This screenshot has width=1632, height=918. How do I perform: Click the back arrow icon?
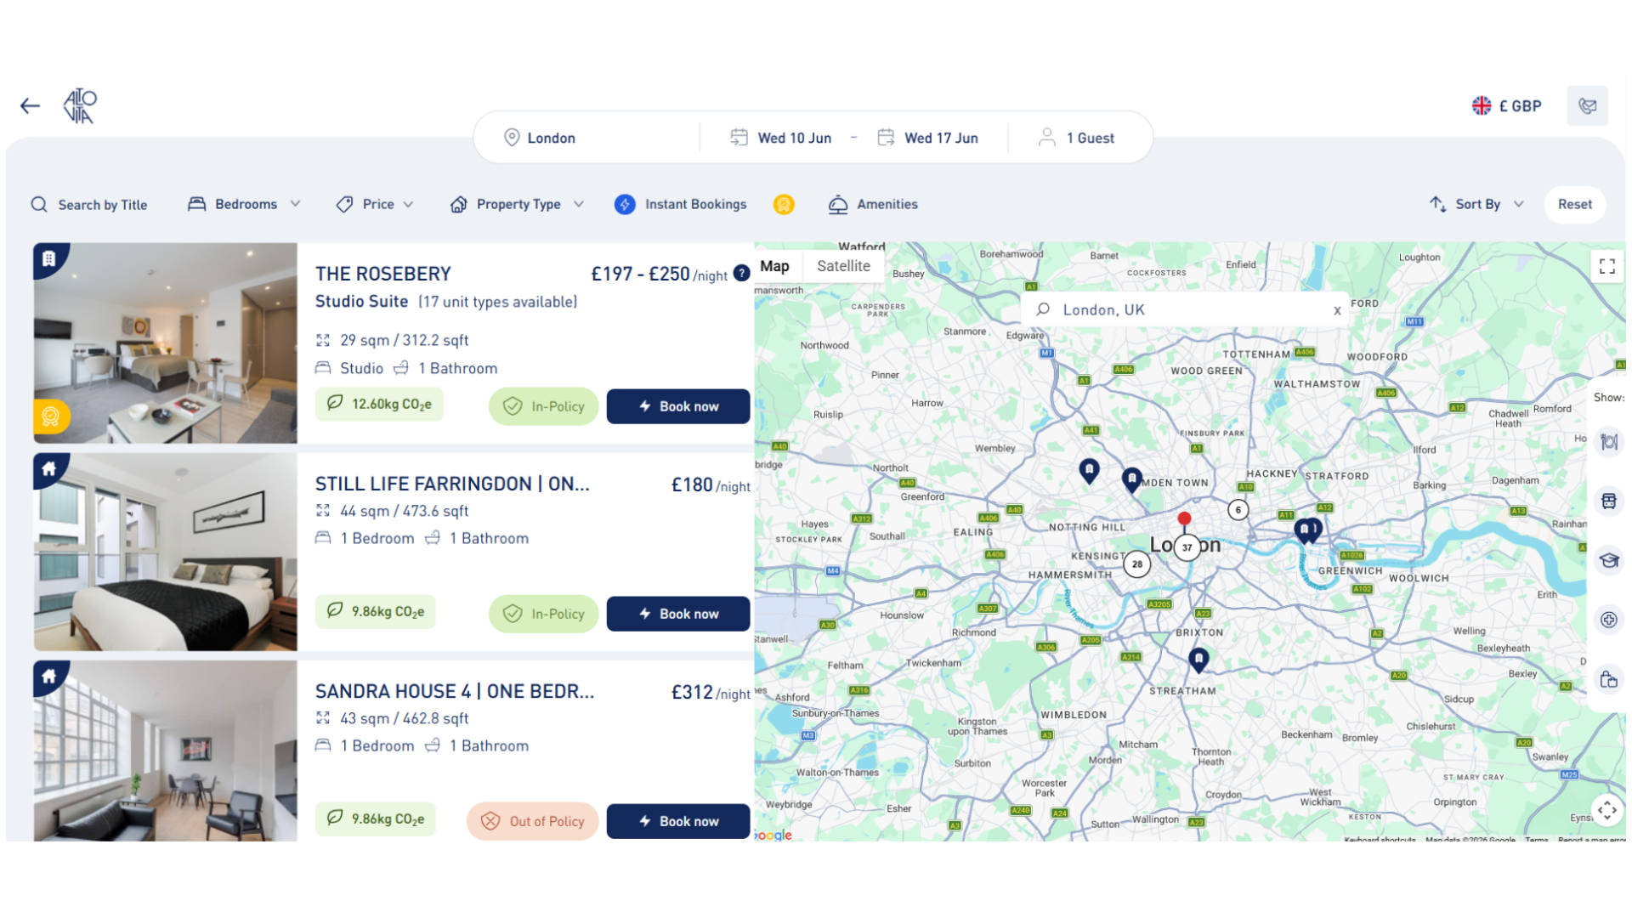[x=31, y=105]
